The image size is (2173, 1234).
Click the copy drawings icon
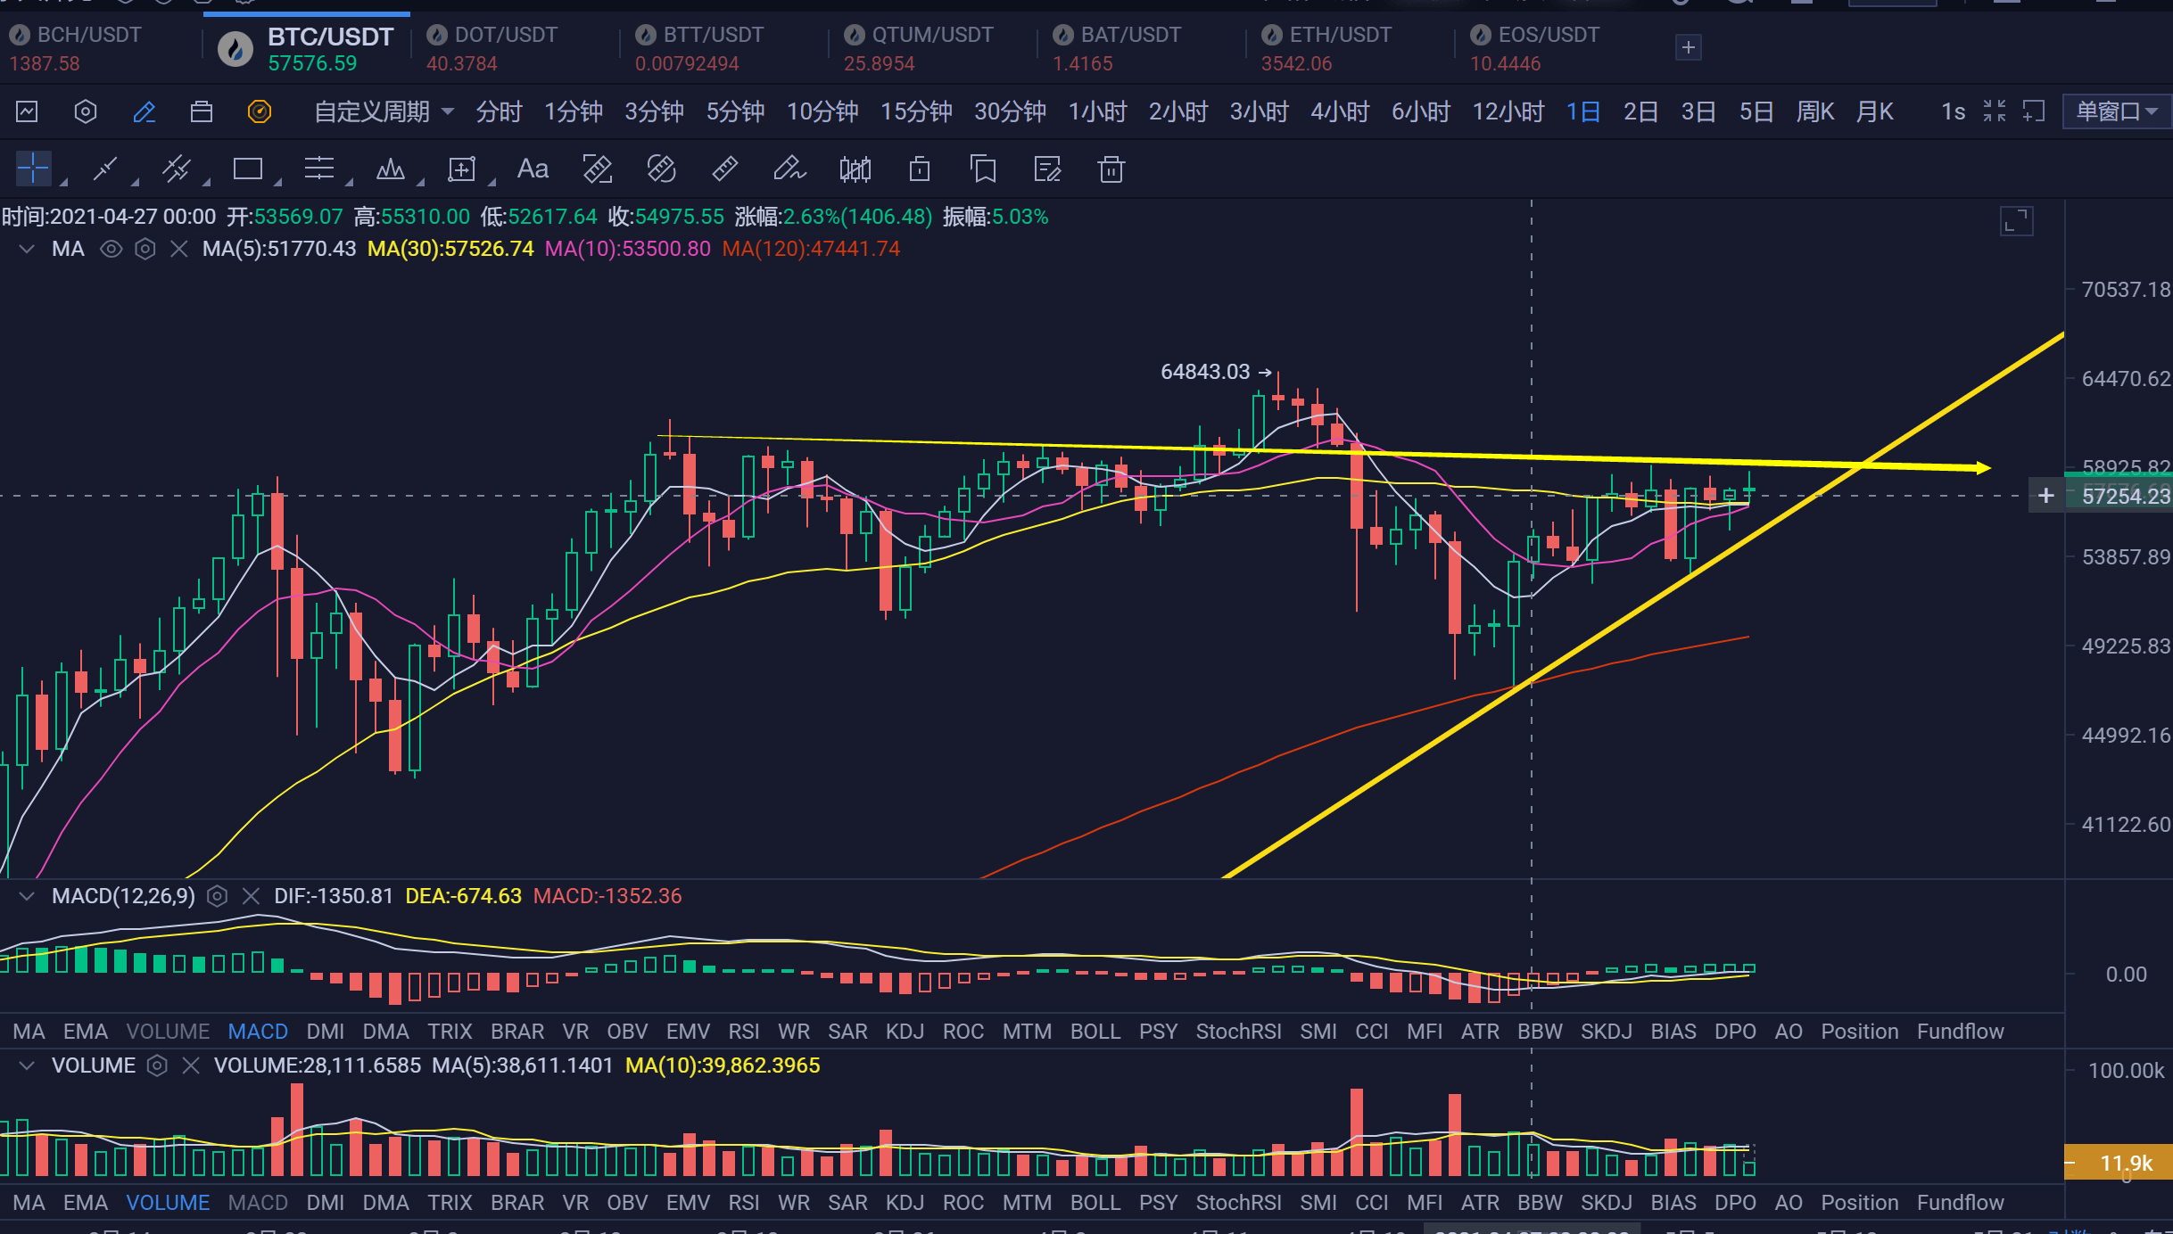click(x=983, y=169)
